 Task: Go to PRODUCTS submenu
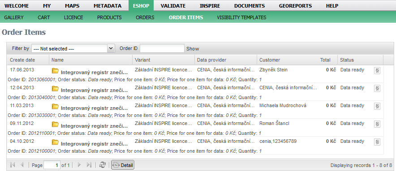(109, 17)
